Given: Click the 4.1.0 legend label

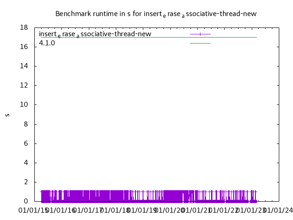Looking at the screenshot, I should coord(47,43).
